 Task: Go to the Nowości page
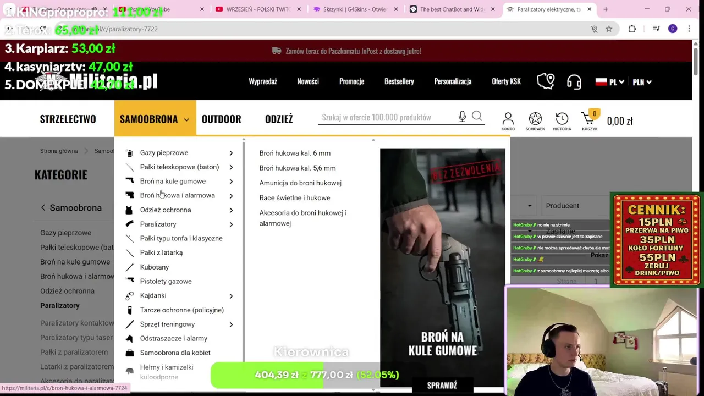pos(308,81)
